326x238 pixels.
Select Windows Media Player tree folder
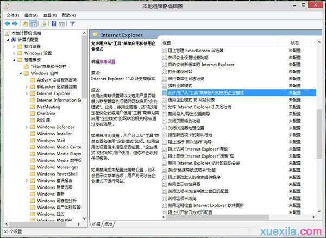coord(59,154)
